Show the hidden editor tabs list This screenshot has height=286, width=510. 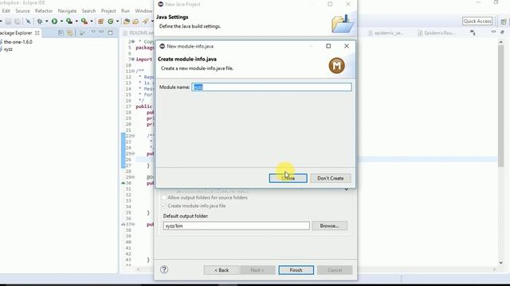[473, 33]
